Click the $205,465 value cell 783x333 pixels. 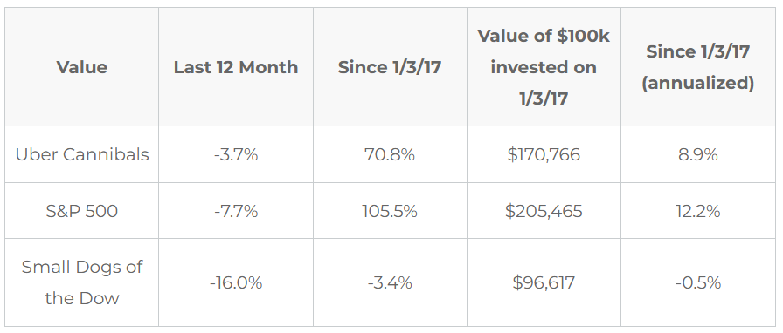click(x=544, y=210)
